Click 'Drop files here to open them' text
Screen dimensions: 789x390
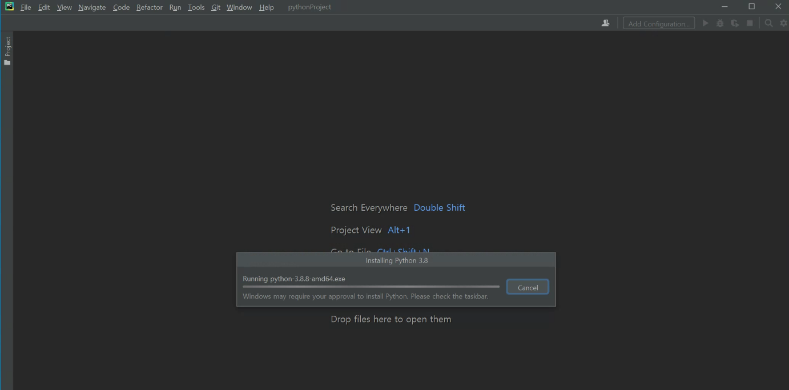point(391,319)
